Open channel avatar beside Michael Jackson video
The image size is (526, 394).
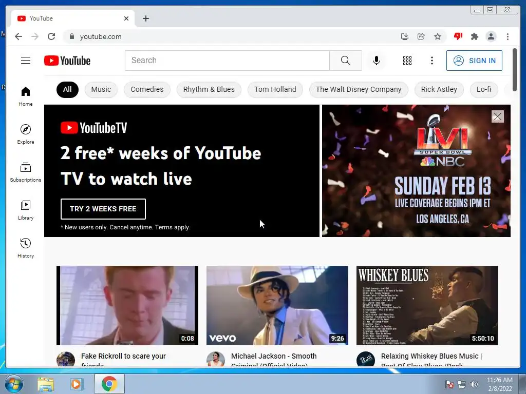pos(215,359)
